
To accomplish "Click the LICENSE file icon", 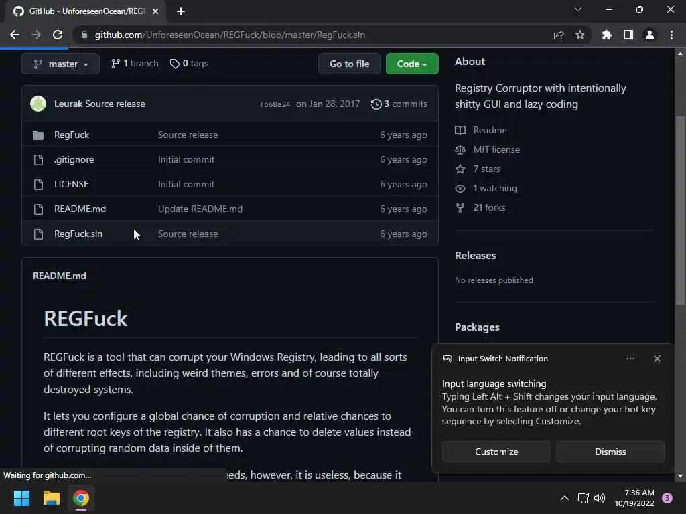I will 38,185.
